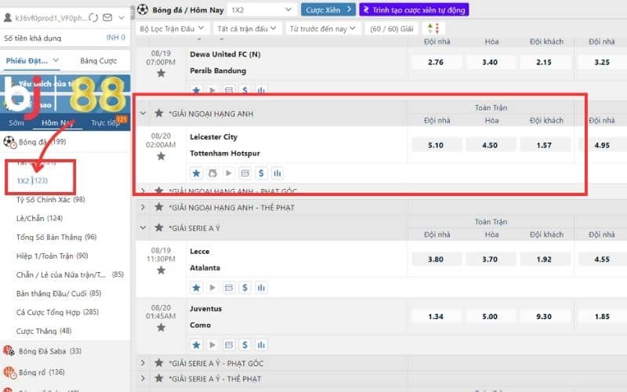Click the (60 / 60) Giải league filter button
Image resolution: width=627 pixels, height=392 pixels.
391,28
